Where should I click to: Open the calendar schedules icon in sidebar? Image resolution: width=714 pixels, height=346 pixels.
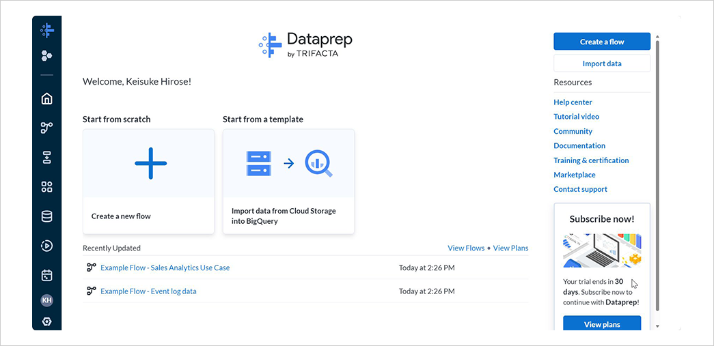pos(47,276)
